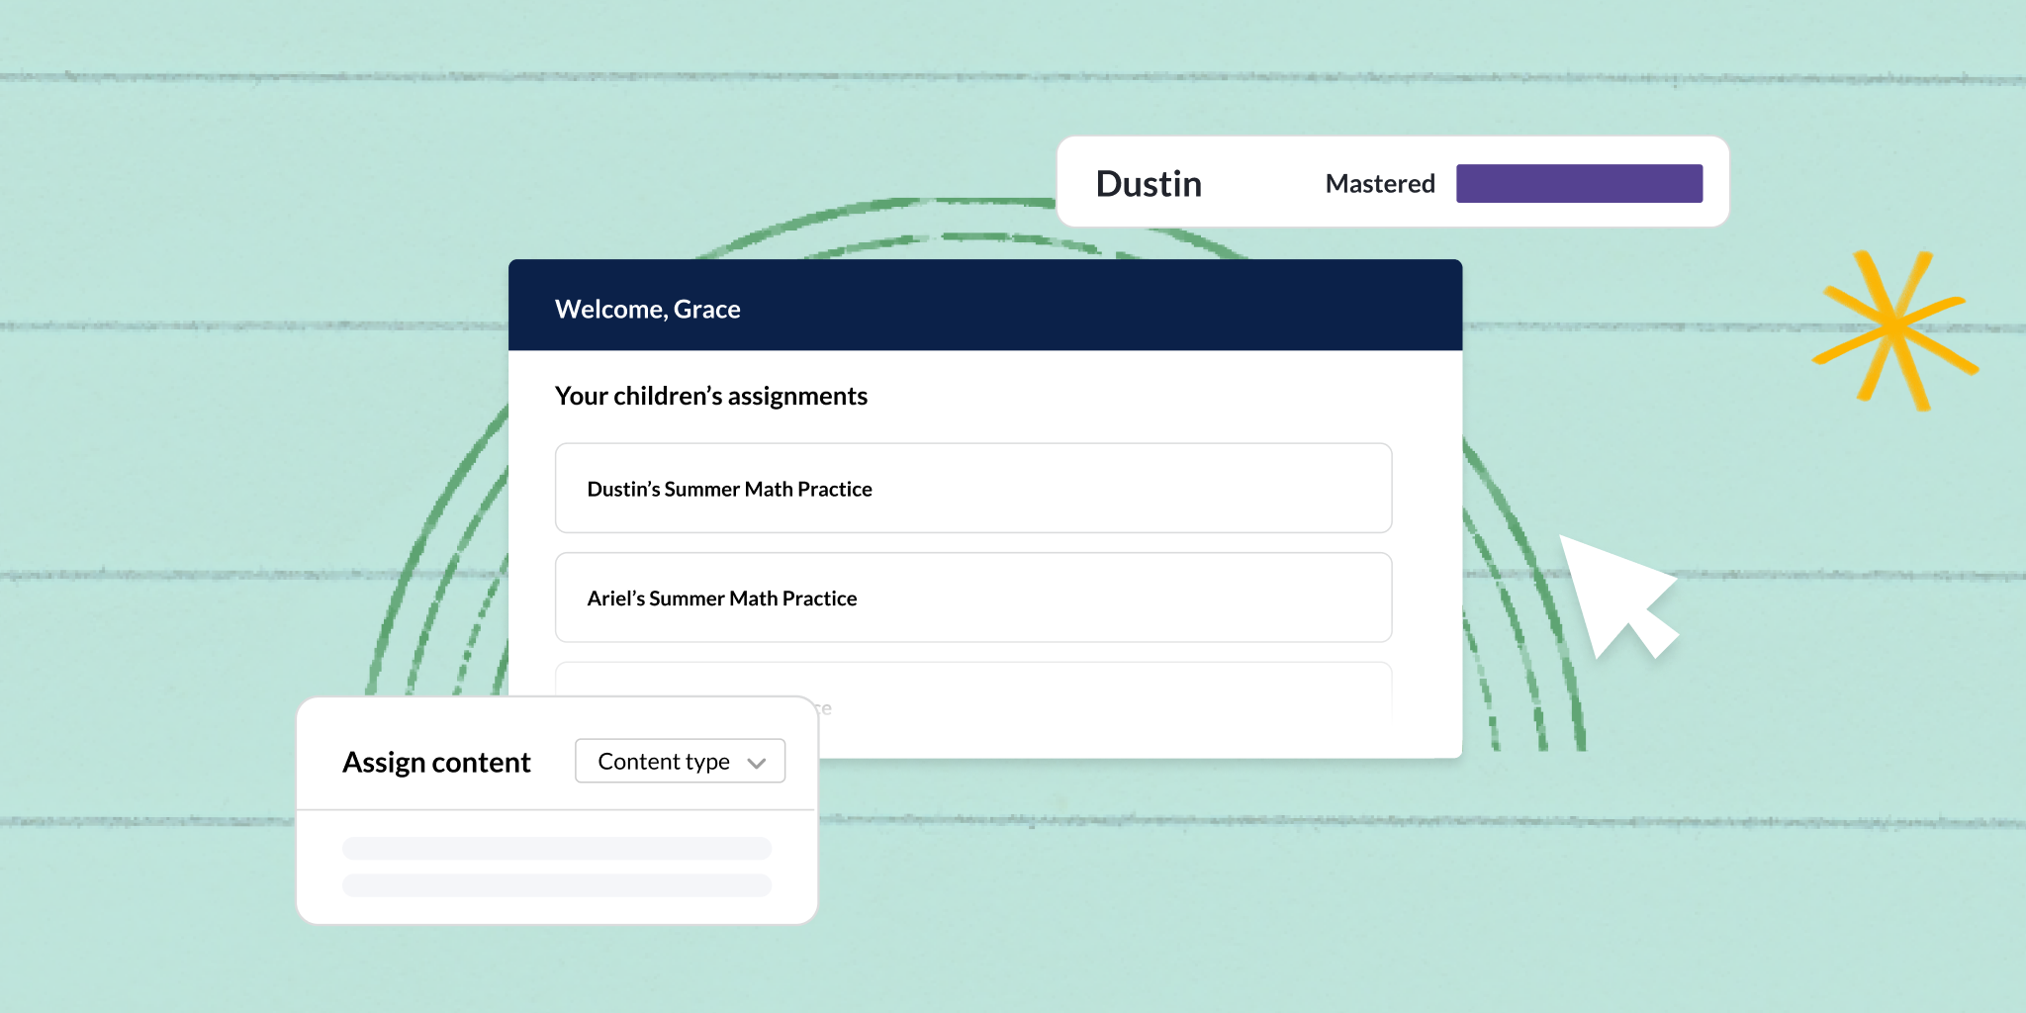
Task: Click the Your children's assignments heading
Action: [710, 396]
